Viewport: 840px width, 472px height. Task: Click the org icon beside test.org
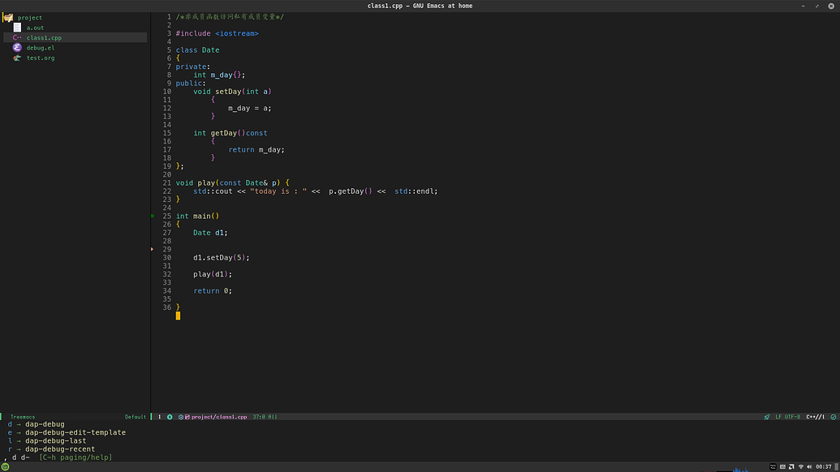point(17,58)
